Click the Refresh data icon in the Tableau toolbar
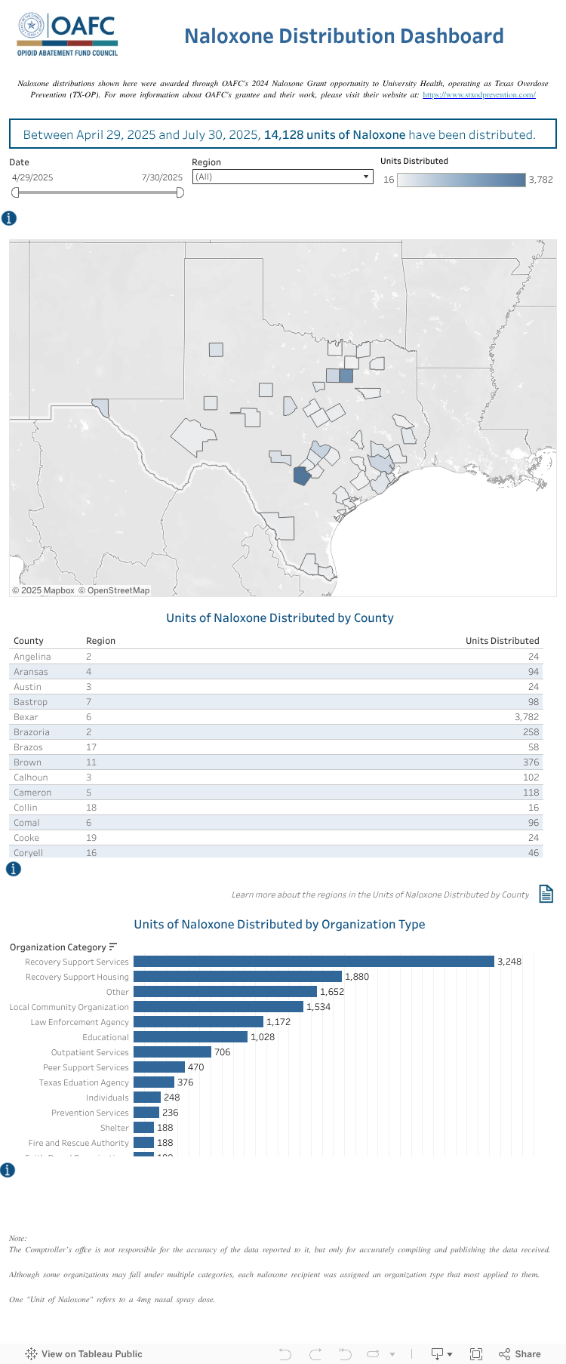566x1364 pixels. click(373, 1353)
